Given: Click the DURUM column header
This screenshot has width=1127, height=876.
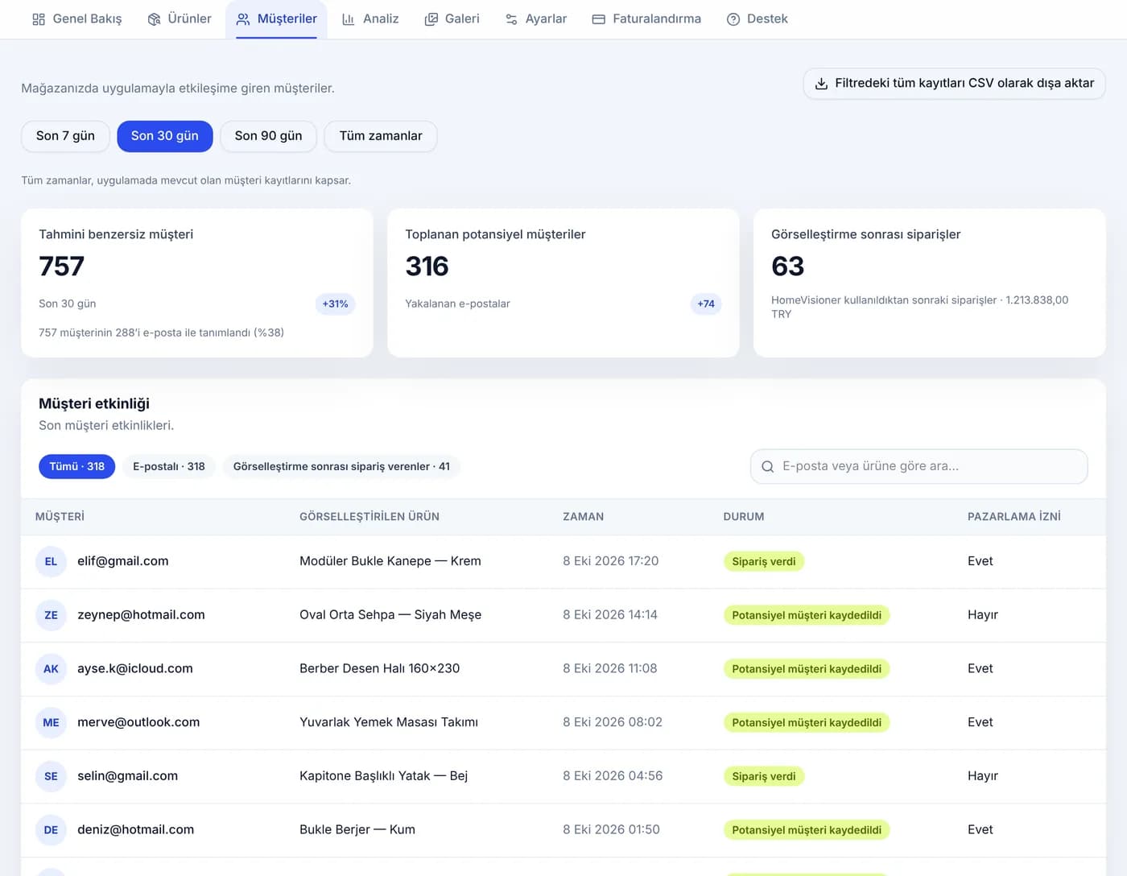Looking at the screenshot, I should (x=744, y=517).
